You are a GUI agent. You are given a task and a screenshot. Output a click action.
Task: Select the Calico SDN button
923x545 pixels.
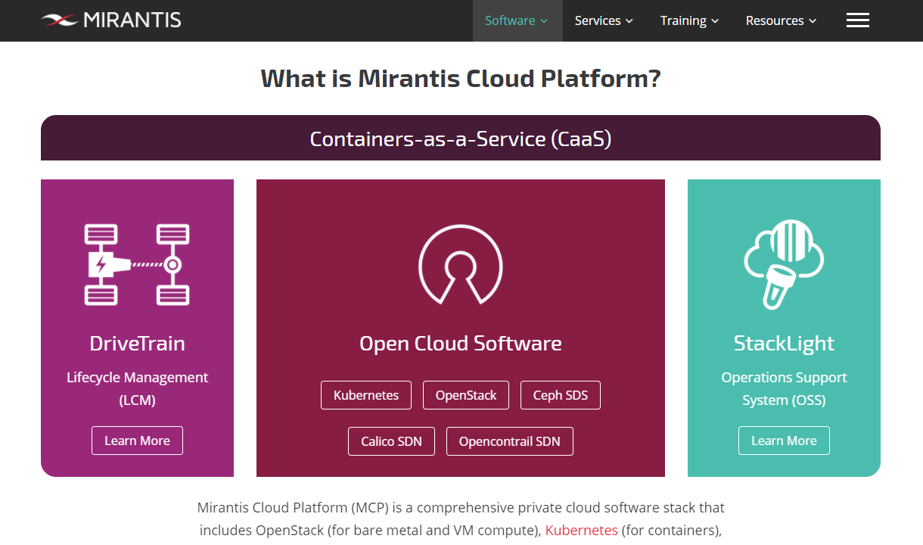[x=391, y=441]
